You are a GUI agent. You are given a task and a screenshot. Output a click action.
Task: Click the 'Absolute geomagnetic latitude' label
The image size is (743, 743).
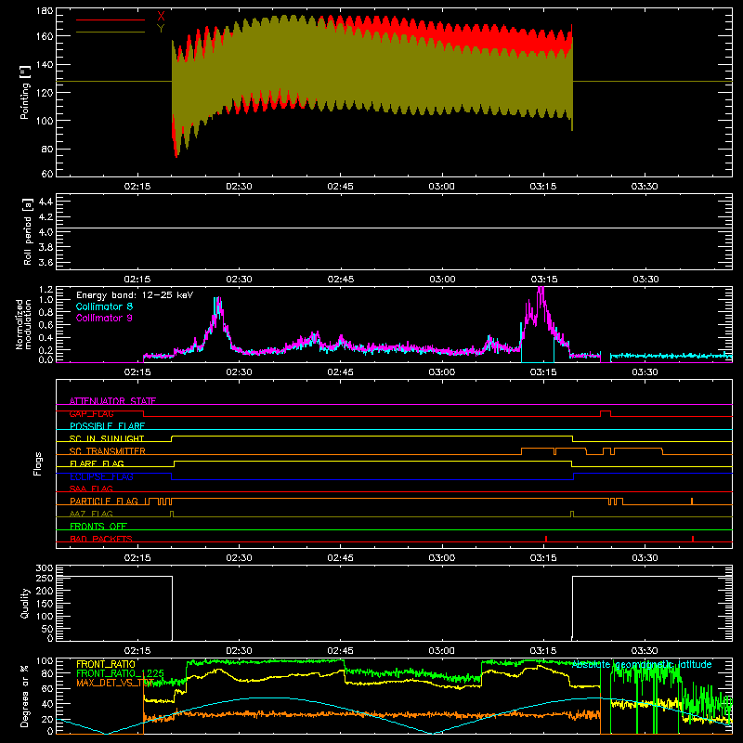click(642, 665)
